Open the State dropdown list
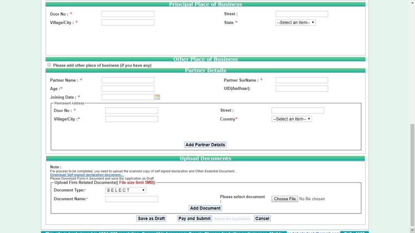 point(295,22)
